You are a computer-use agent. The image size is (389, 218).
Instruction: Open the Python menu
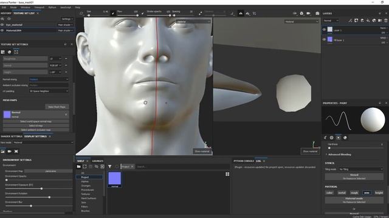(52, 7)
